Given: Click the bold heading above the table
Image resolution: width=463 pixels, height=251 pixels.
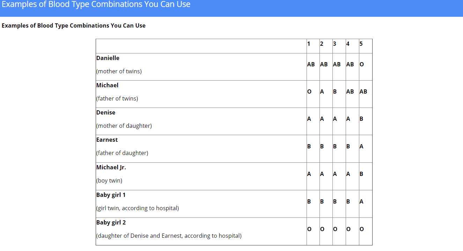Looking at the screenshot, I should [x=74, y=25].
